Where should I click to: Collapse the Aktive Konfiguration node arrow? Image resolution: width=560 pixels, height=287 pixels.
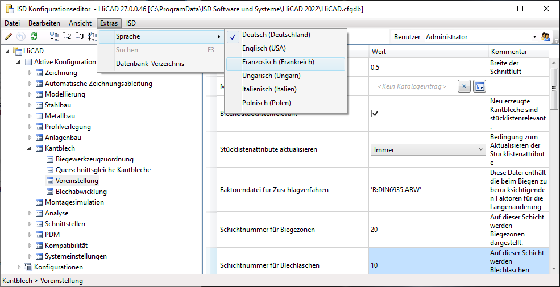19,62
